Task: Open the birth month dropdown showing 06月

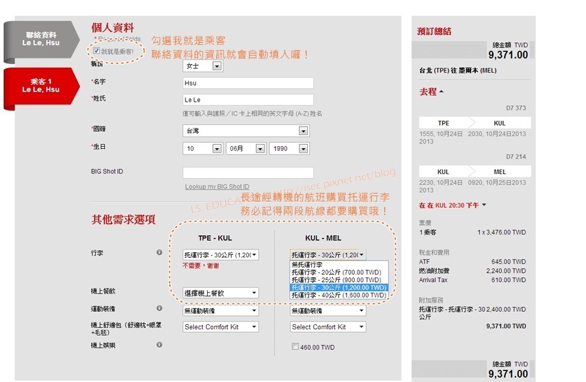Action: click(x=246, y=149)
